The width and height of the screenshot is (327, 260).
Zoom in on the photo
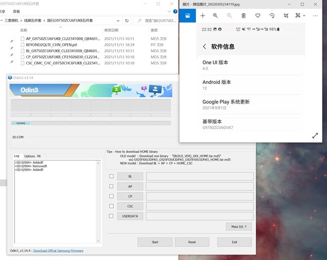(x=215, y=16)
